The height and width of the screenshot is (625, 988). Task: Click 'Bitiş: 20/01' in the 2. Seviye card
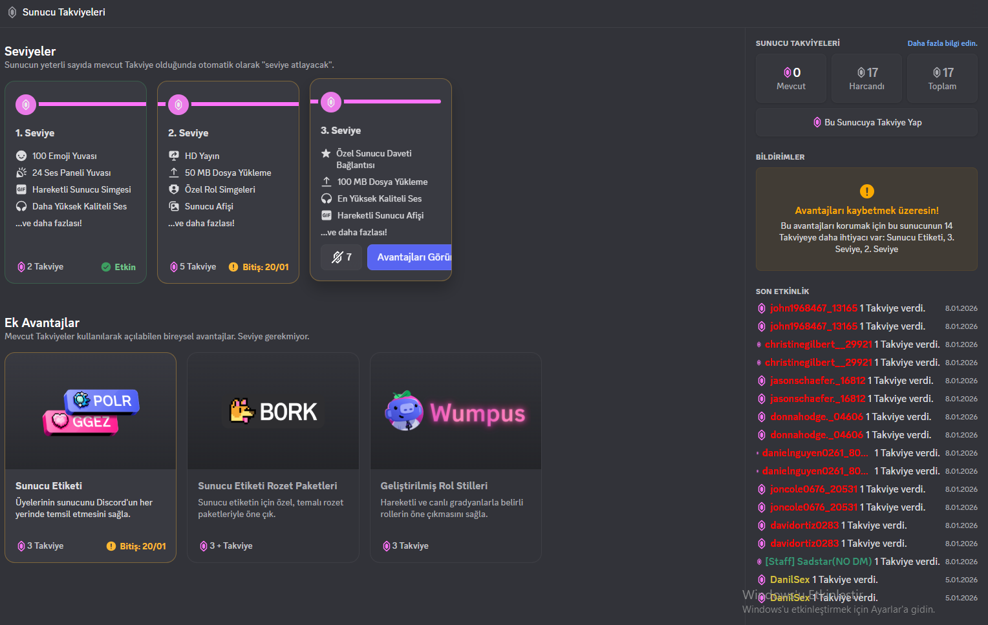click(x=266, y=267)
